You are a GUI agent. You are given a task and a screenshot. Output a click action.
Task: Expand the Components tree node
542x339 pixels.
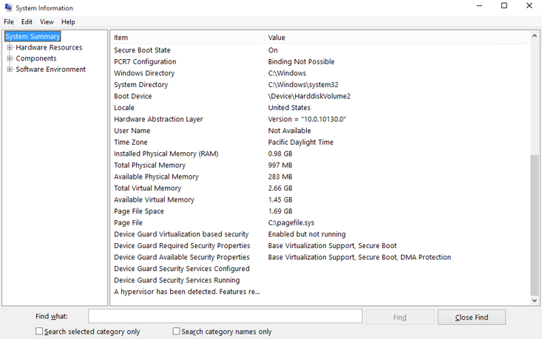[x=10, y=59]
